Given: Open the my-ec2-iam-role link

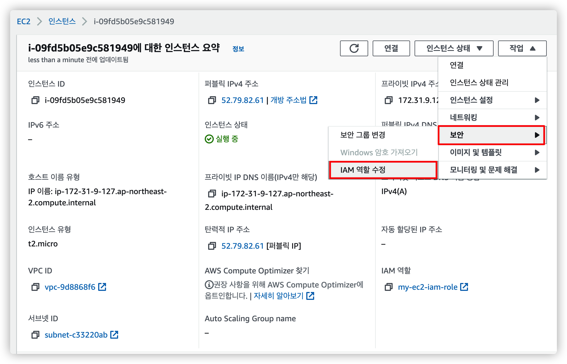Looking at the screenshot, I should 427,287.
